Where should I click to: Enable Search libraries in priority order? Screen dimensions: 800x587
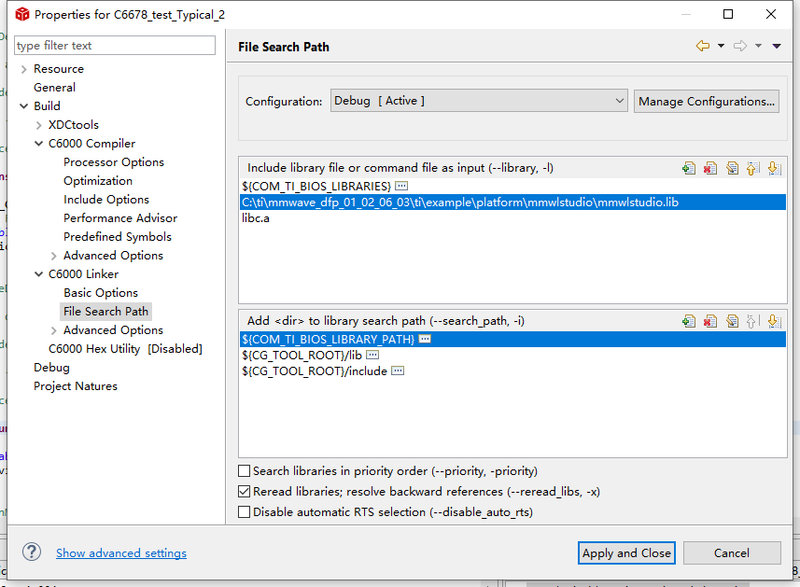245,470
